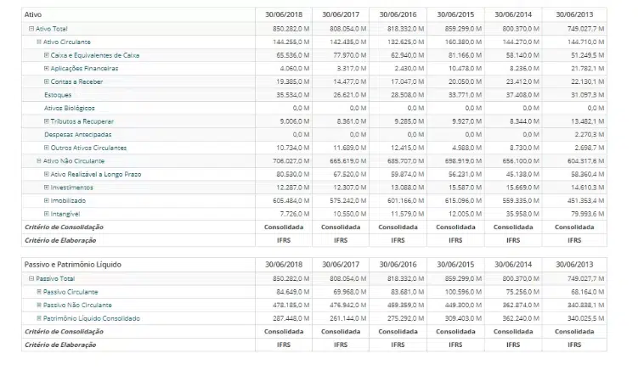Viewport: 638px width, 370px height.
Task: Expand Outros Ativos Circulantes row
Action: [x=47, y=148]
